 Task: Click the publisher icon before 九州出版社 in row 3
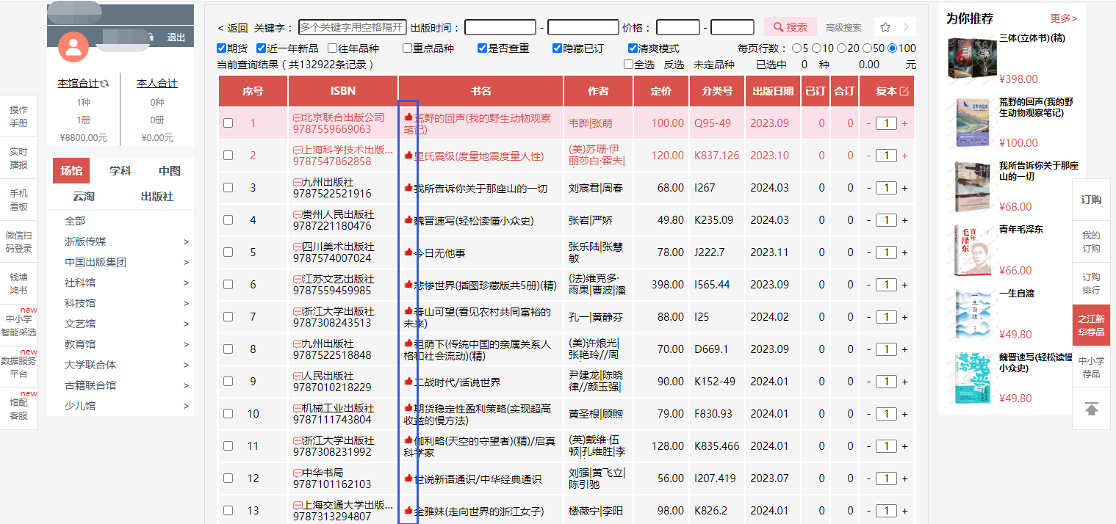tap(297, 182)
